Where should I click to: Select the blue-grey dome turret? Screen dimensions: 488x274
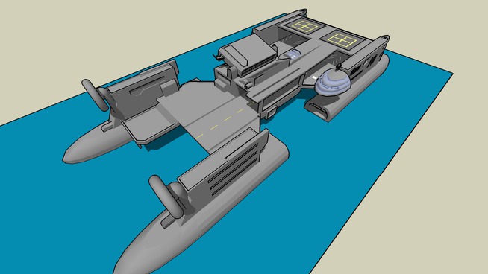pos(332,83)
